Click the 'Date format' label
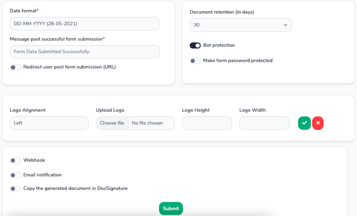Viewport: 357px width, 216px height. [23, 11]
